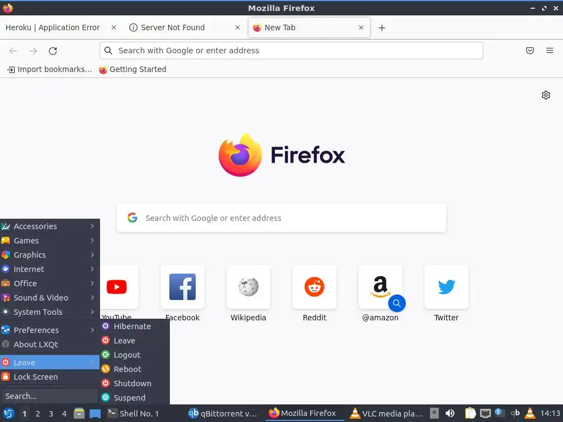The image size is (563, 422).
Task: Expand the Graphics menu category
Action: pyautogui.click(x=49, y=255)
